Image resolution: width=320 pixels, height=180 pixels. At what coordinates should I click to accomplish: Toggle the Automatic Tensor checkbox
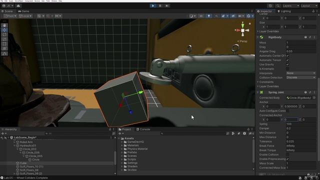287,60
